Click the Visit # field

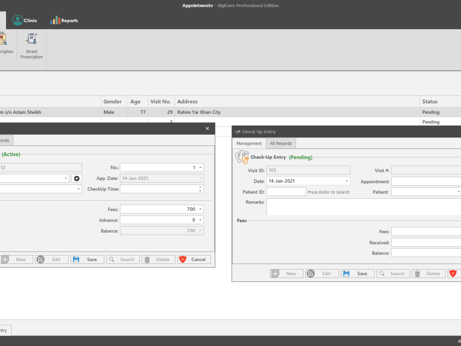pyautogui.click(x=426, y=170)
